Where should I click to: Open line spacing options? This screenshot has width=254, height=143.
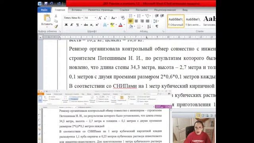coord(156,21)
